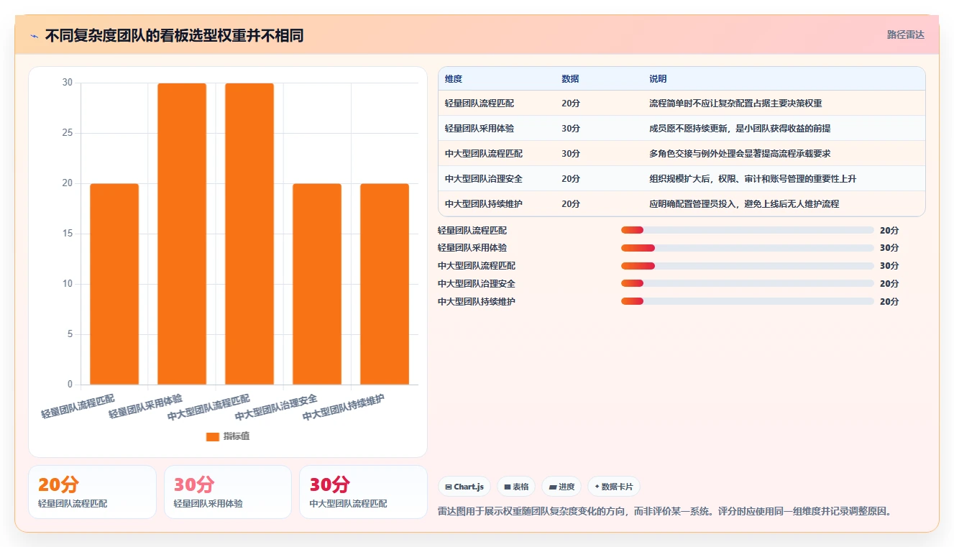Click the y-axis label 30
This screenshot has height=547, width=954.
68,83
